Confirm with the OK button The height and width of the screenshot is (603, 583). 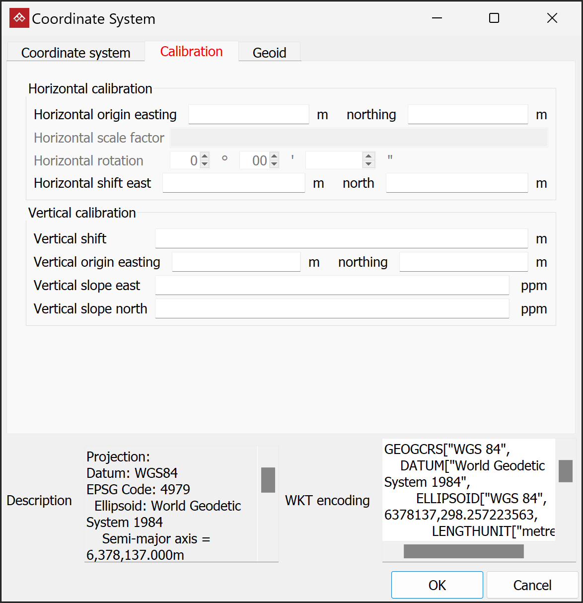click(x=437, y=585)
